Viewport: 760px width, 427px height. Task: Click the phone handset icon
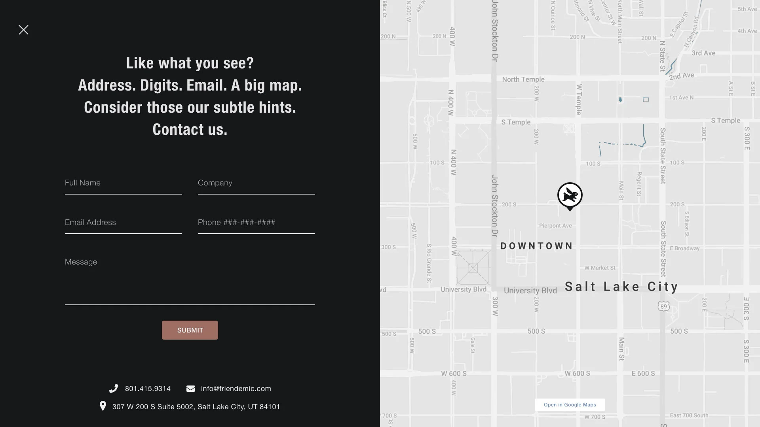[x=114, y=389]
